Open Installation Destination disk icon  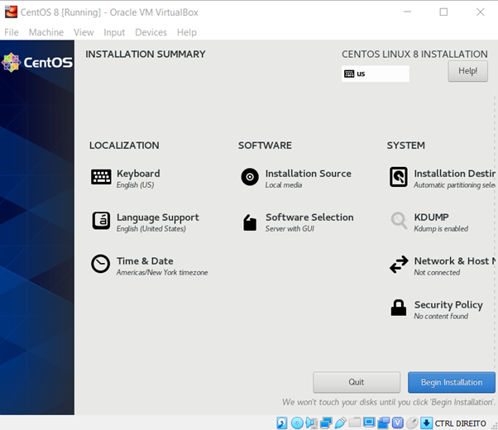pyautogui.click(x=399, y=177)
